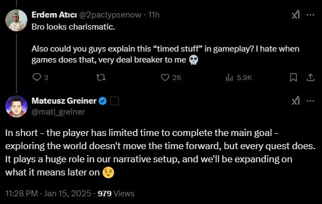Open Mateusz Greiner's profile avatar

pos(16,106)
